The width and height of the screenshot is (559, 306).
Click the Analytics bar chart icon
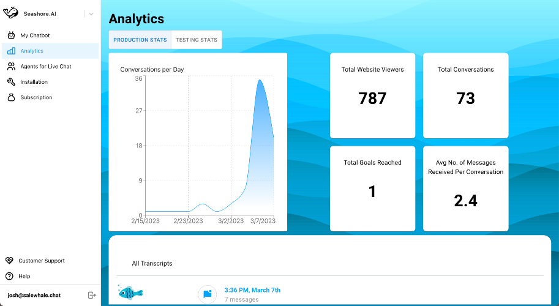point(12,51)
